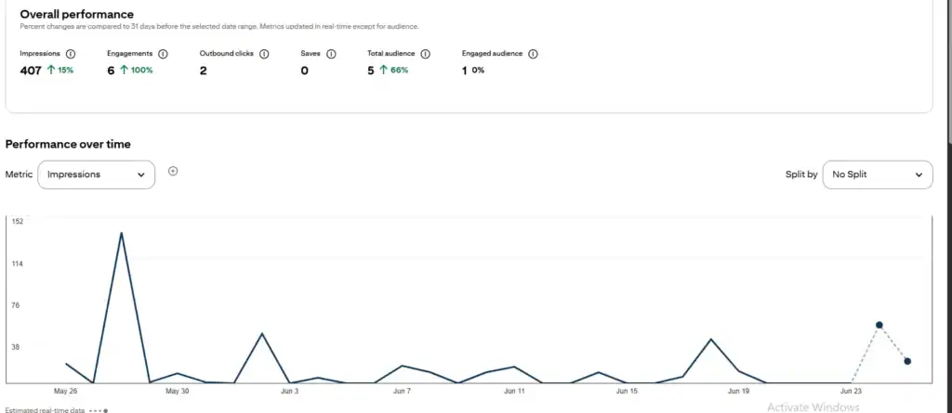952x413 pixels.
Task: Click the Engaged audience info icon
Action: [x=533, y=54]
